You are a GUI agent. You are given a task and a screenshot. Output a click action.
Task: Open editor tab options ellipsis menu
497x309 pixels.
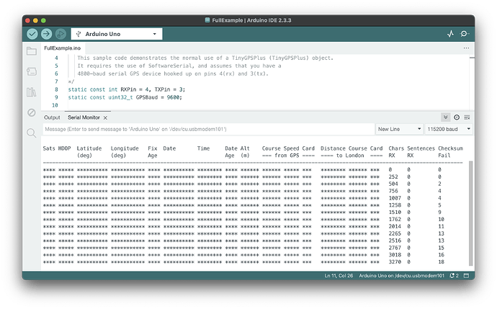[x=466, y=48]
